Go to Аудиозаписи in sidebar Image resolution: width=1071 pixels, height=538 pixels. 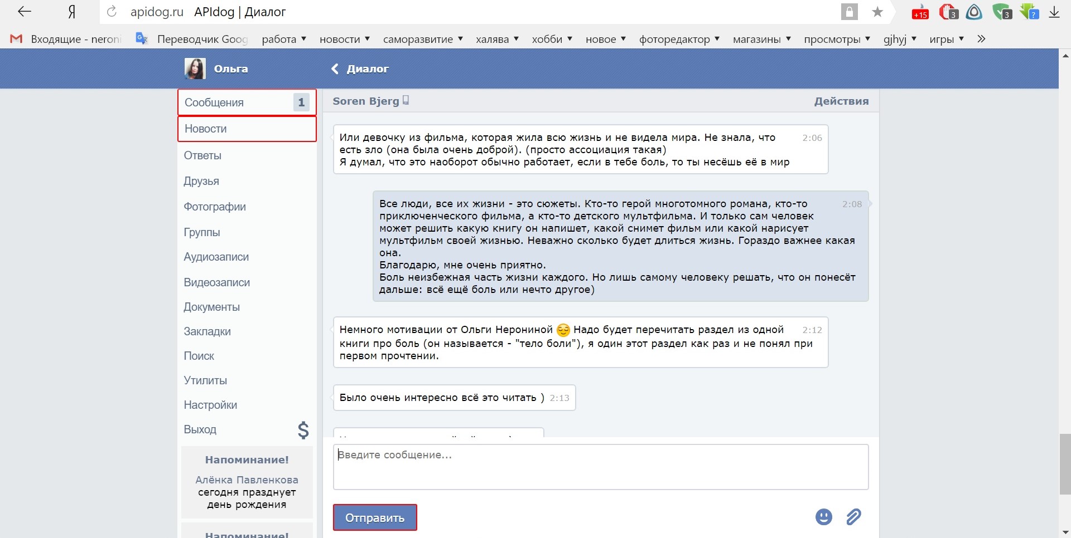coord(216,257)
